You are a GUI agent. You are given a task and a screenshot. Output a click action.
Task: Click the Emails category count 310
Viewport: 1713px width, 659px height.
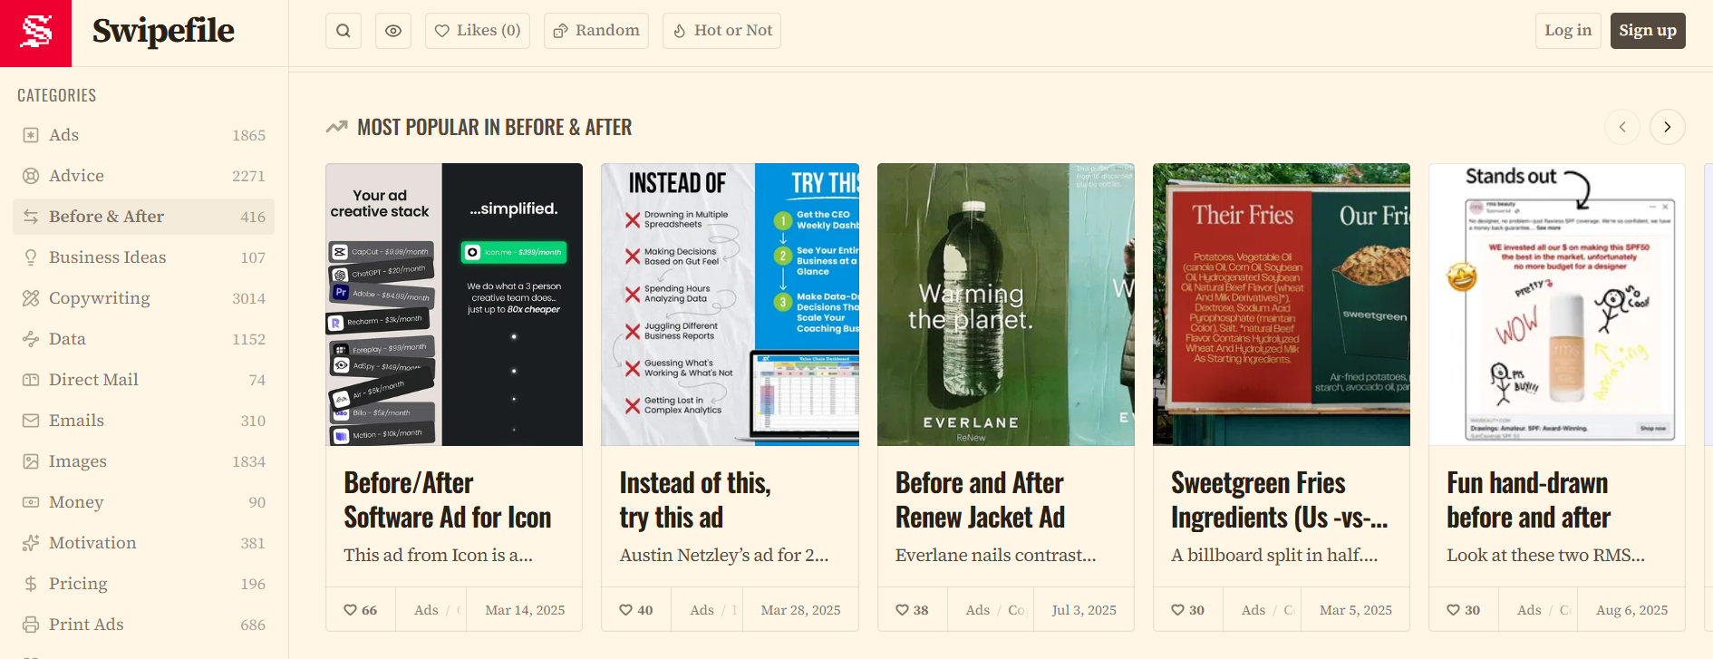click(253, 421)
